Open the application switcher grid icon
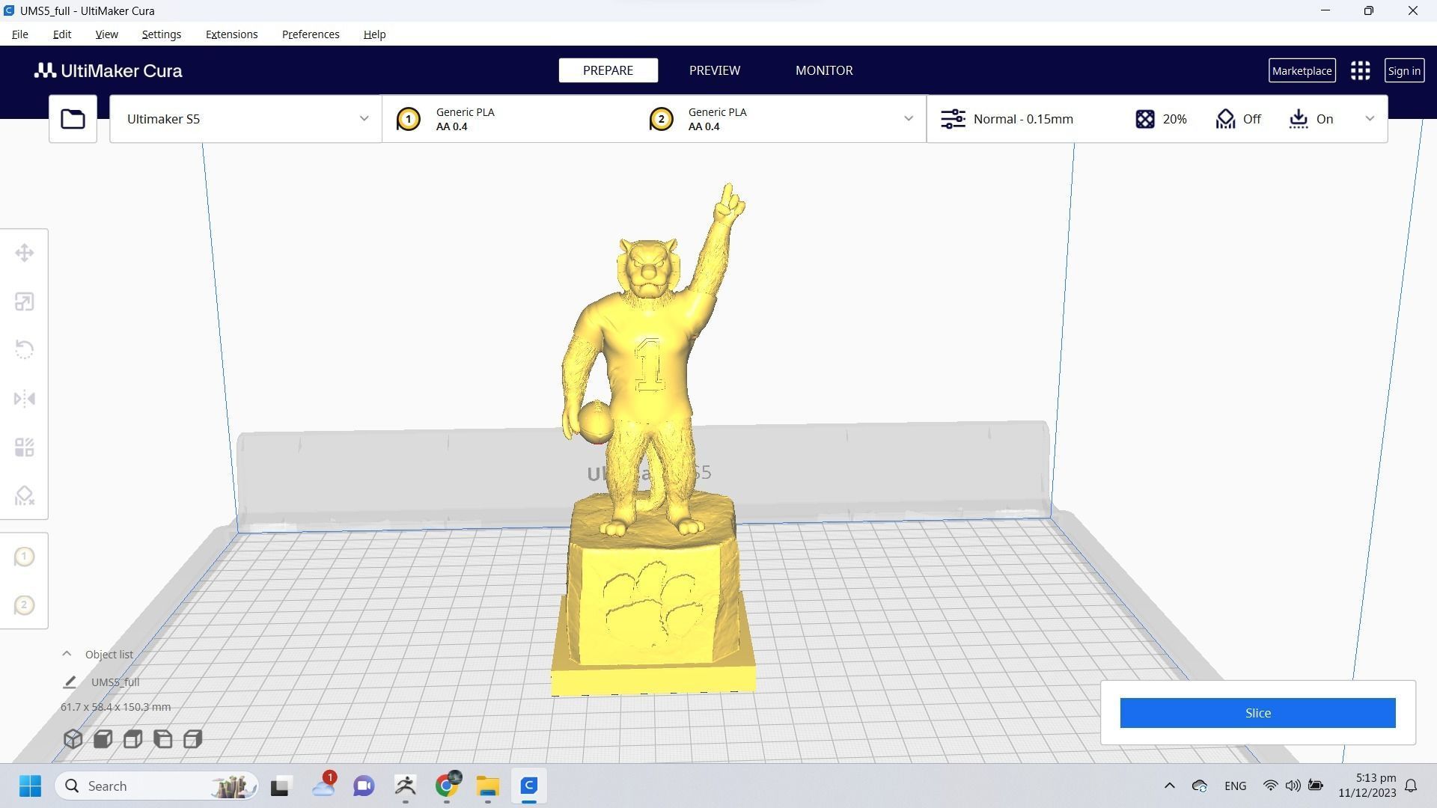This screenshot has height=808, width=1437. [1360, 71]
